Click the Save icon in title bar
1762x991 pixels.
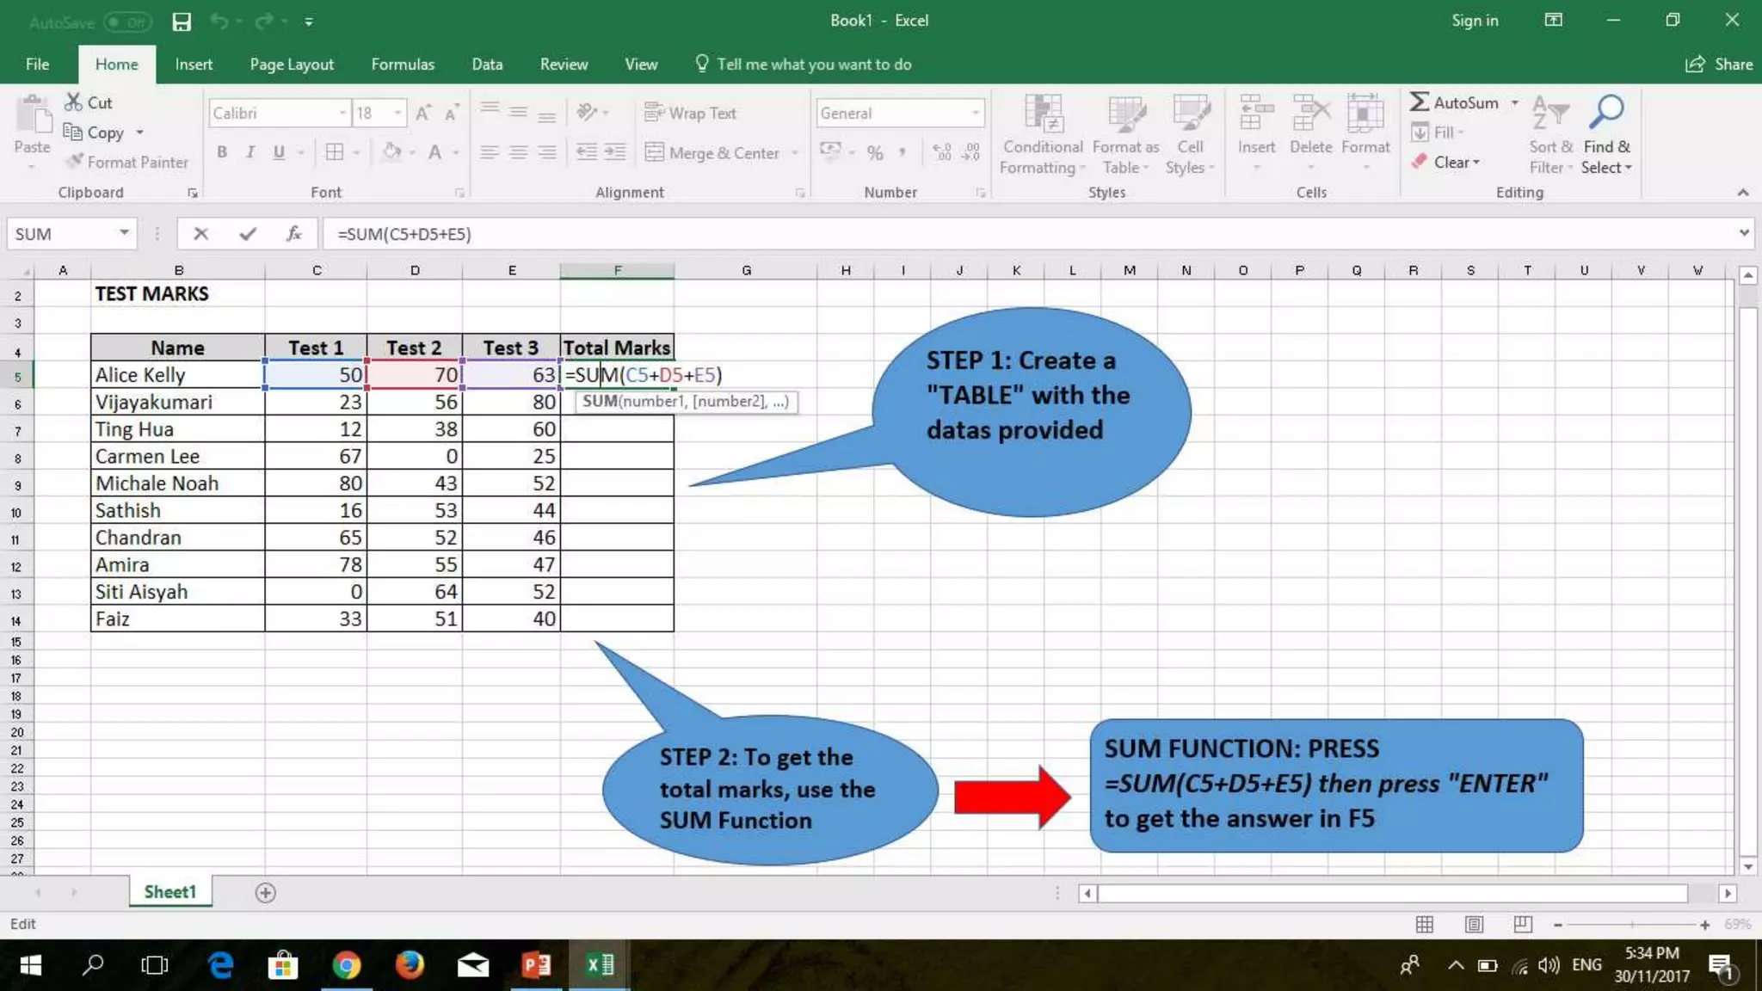click(x=182, y=22)
